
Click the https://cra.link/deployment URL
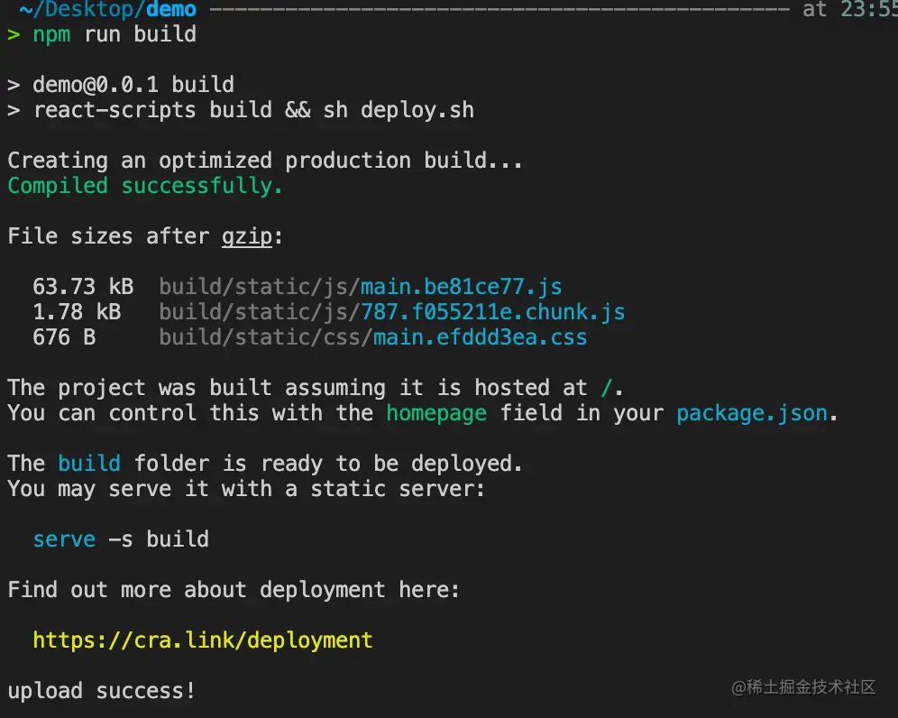click(x=203, y=640)
